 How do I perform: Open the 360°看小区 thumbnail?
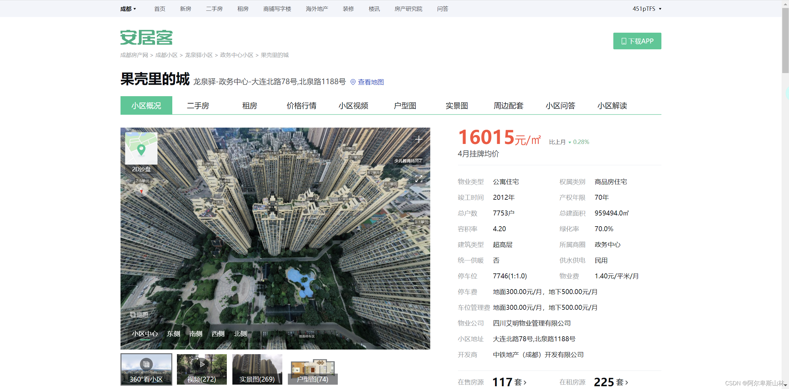click(x=146, y=369)
